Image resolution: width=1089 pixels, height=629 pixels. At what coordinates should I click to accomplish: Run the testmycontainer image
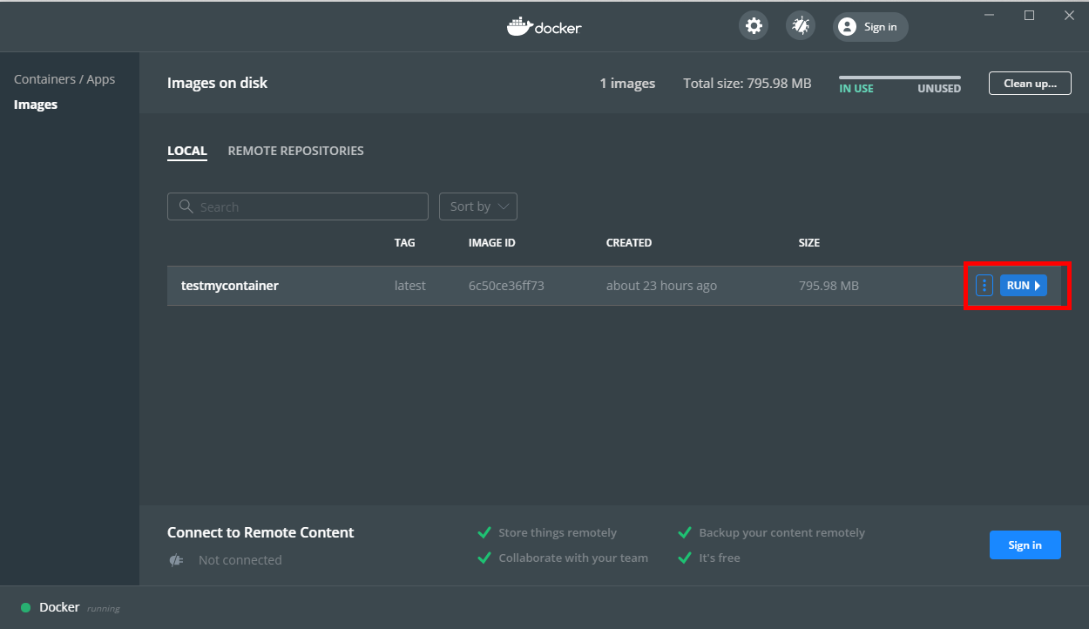[x=1023, y=286]
